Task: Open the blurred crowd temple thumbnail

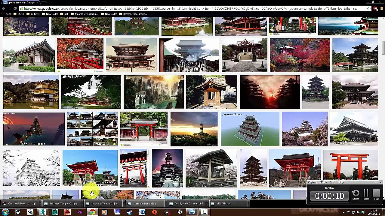Action: coord(189,55)
